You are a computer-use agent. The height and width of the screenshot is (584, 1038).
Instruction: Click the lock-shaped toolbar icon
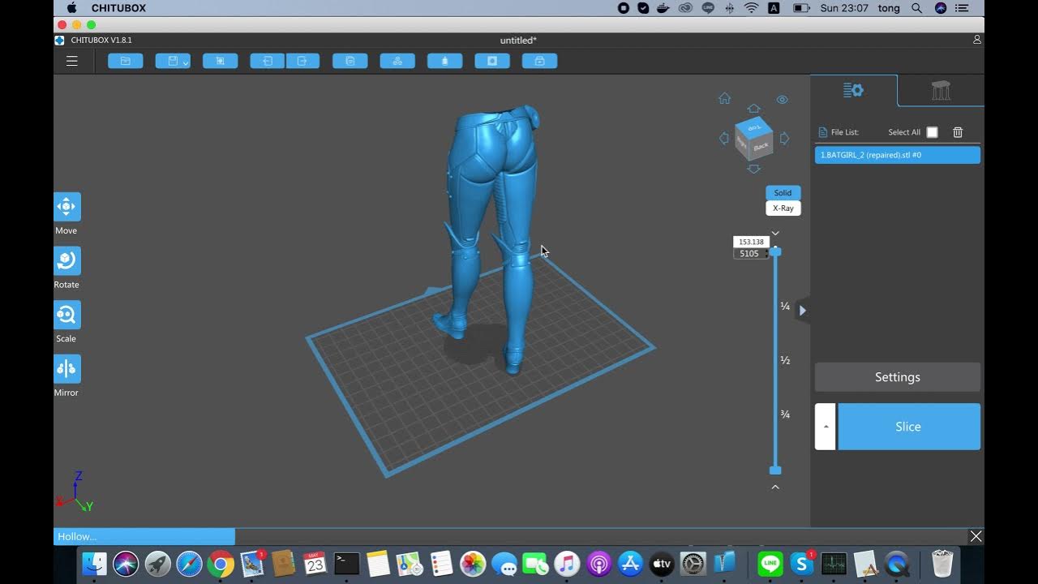(x=539, y=61)
